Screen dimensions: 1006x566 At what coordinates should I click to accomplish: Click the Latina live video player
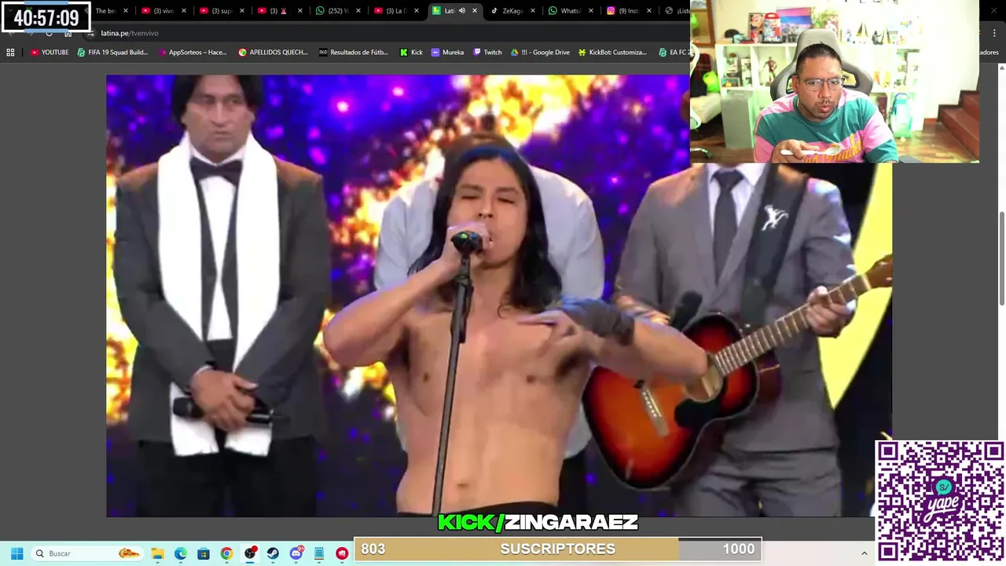[499, 296]
